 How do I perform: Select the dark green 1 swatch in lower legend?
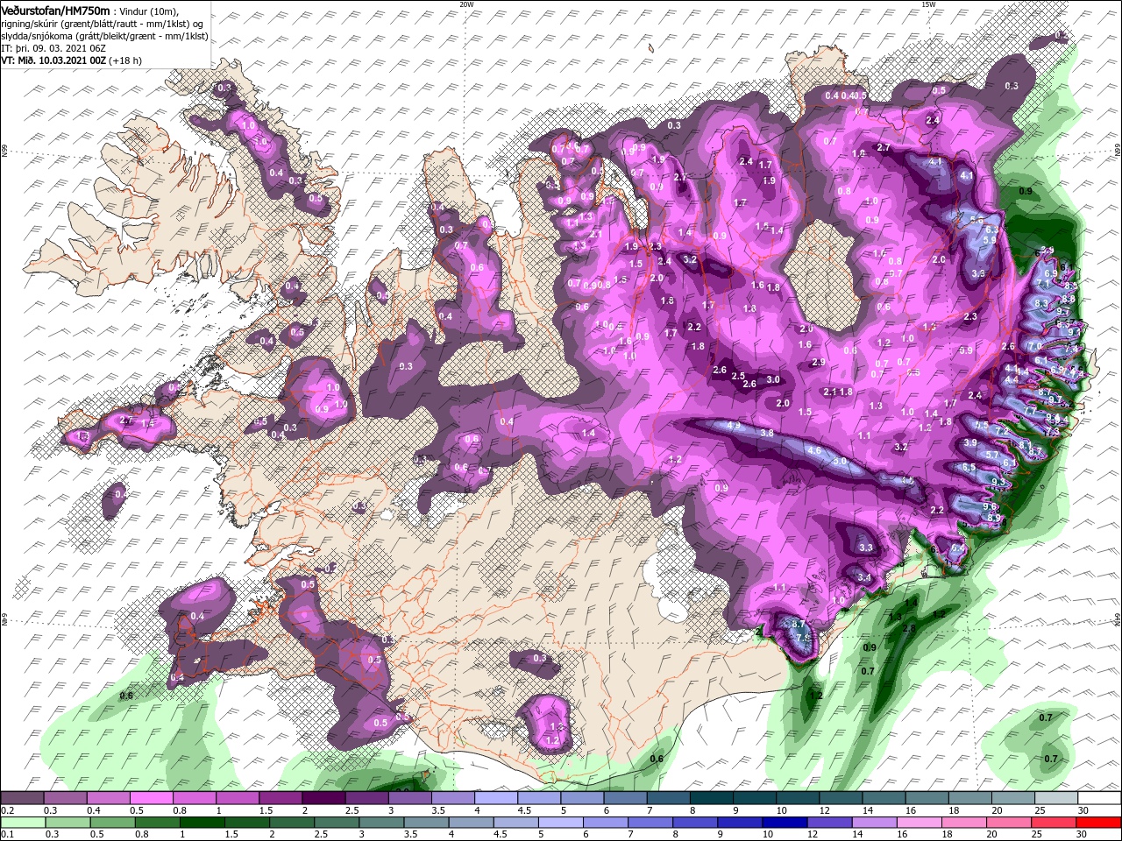(201, 823)
